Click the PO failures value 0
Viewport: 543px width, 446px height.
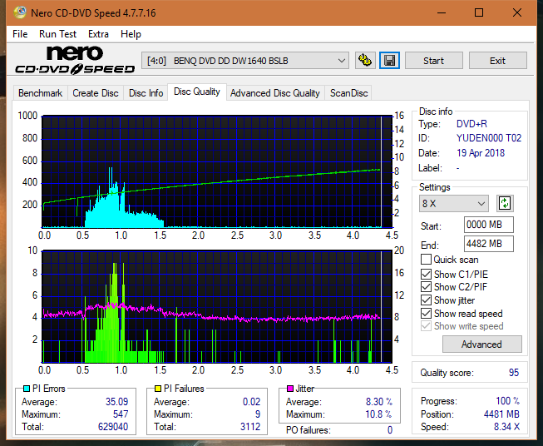(x=390, y=430)
